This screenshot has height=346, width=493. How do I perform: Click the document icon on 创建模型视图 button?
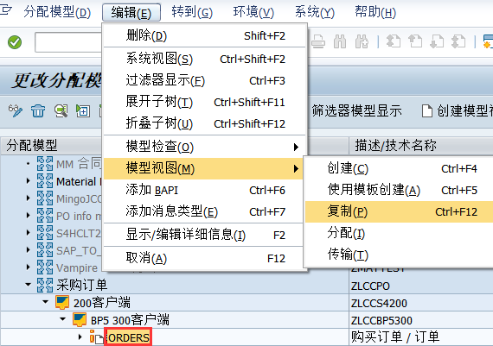click(x=426, y=111)
